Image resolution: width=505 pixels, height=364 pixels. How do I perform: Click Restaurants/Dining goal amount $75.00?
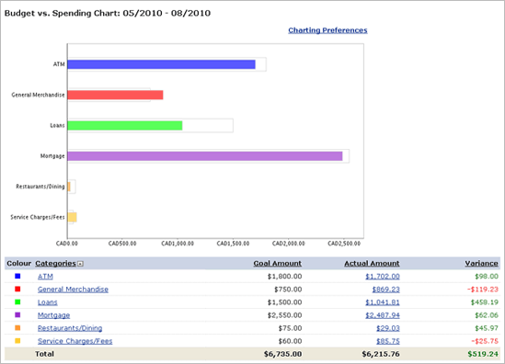290,328
